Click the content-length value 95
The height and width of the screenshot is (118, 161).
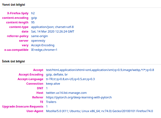(x=33, y=22)
